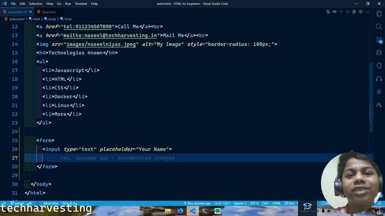Click the Split Editor icon
This screenshot has width=385, height=216.
coord(360,12)
